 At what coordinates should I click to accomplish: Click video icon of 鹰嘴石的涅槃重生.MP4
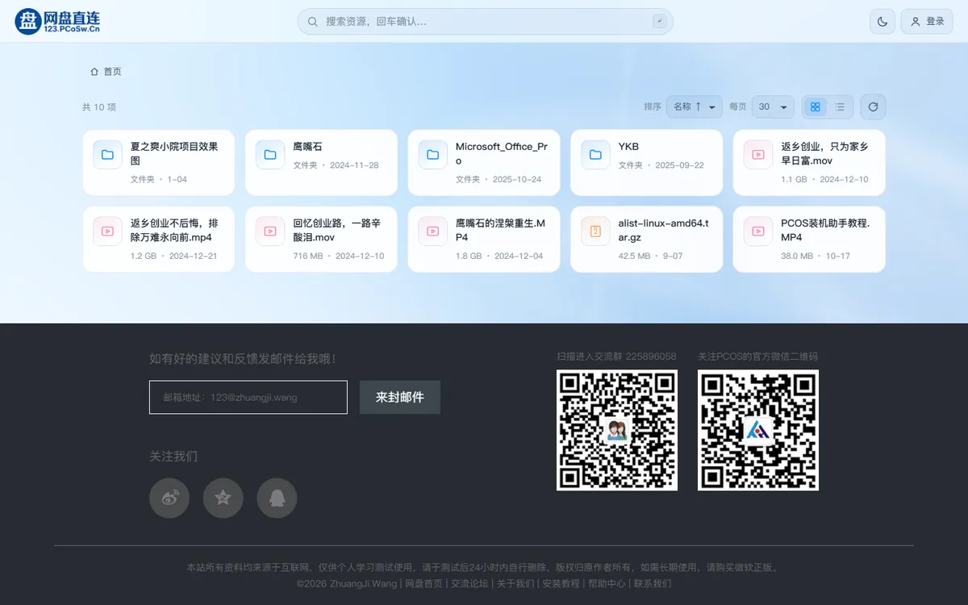pos(432,231)
